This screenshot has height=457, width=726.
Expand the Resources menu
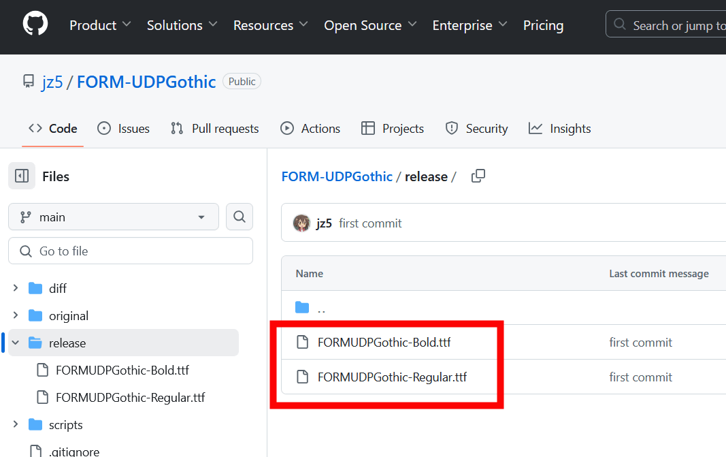[x=270, y=25]
